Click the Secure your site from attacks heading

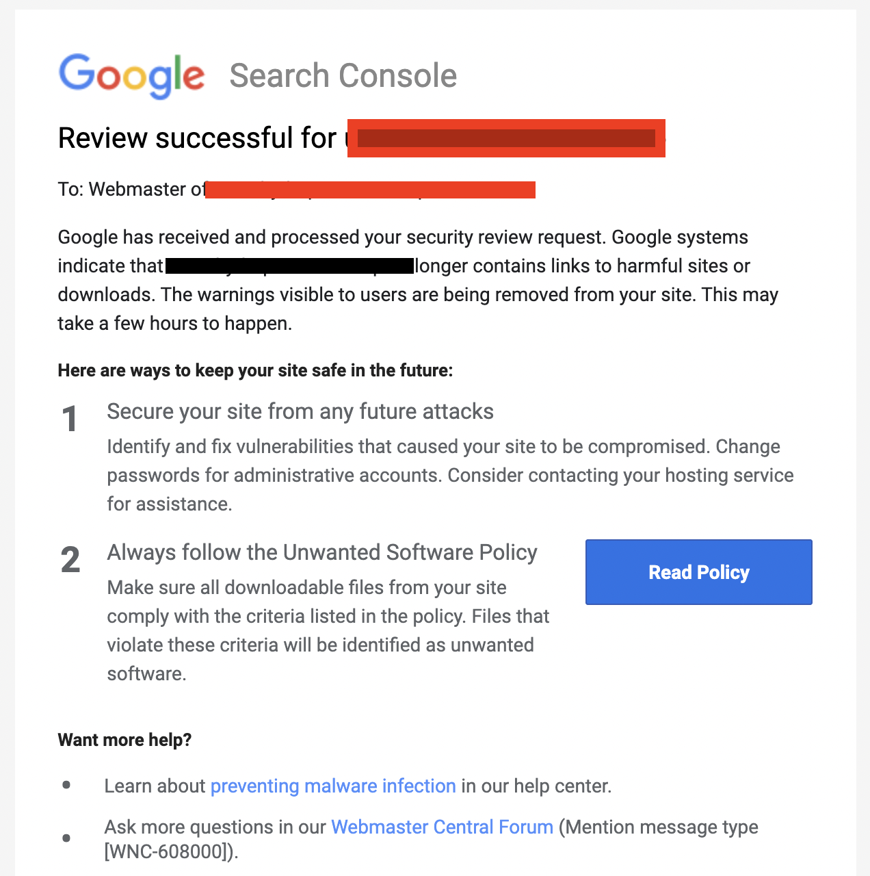pyautogui.click(x=300, y=411)
